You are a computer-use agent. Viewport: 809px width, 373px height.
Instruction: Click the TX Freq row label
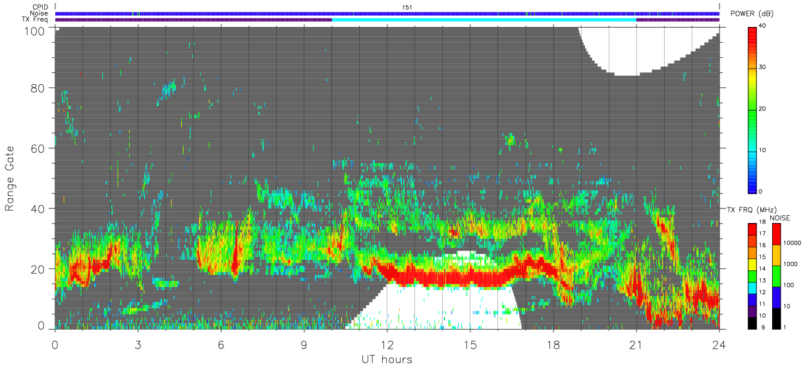pyautogui.click(x=35, y=19)
